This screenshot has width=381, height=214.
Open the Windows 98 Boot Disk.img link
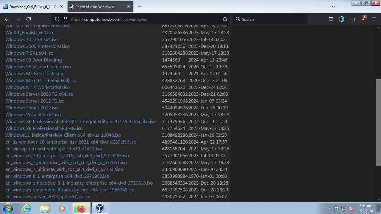tap(34, 60)
